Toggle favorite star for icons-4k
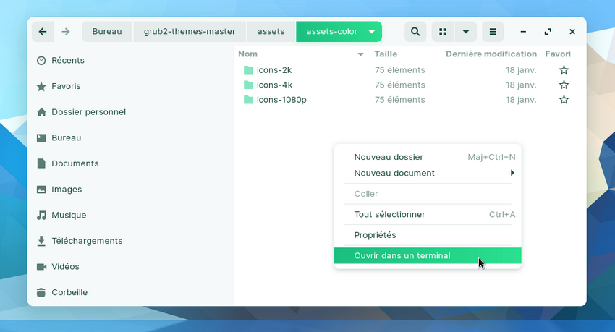The width and height of the screenshot is (615, 332). pos(564,85)
